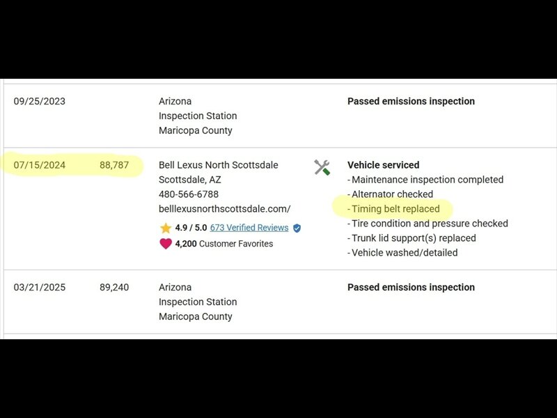The image size is (557, 418).
Task: Click the pink heart favorites icon
Action: [166, 243]
